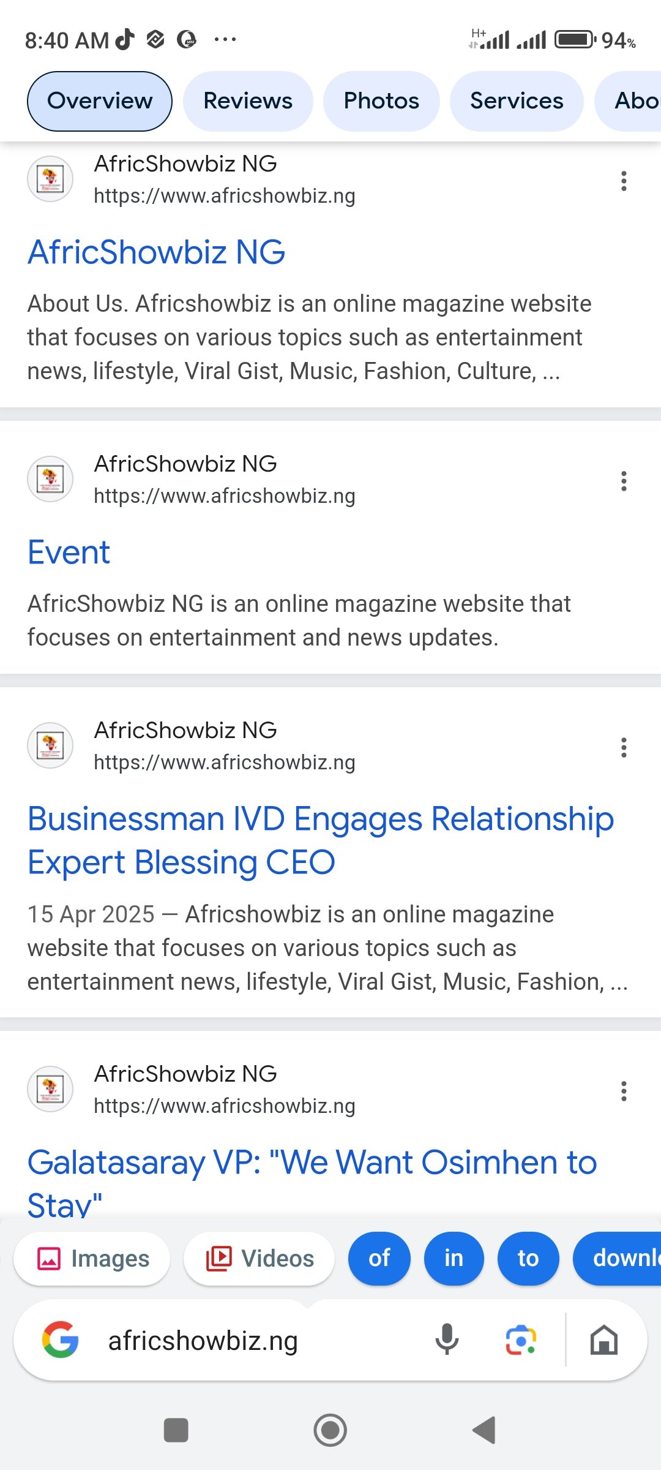The width and height of the screenshot is (661, 1470).
Task: Open Google Lens camera search
Action: pyautogui.click(x=521, y=1340)
